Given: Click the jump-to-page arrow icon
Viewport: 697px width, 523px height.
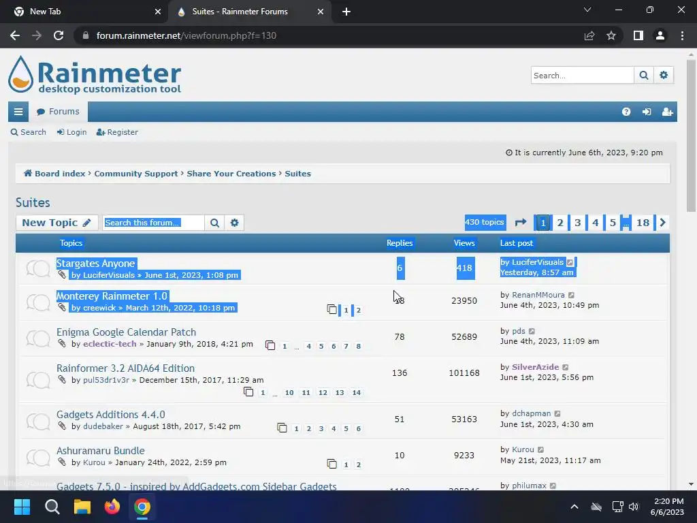Looking at the screenshot, I should coord(521,223).
